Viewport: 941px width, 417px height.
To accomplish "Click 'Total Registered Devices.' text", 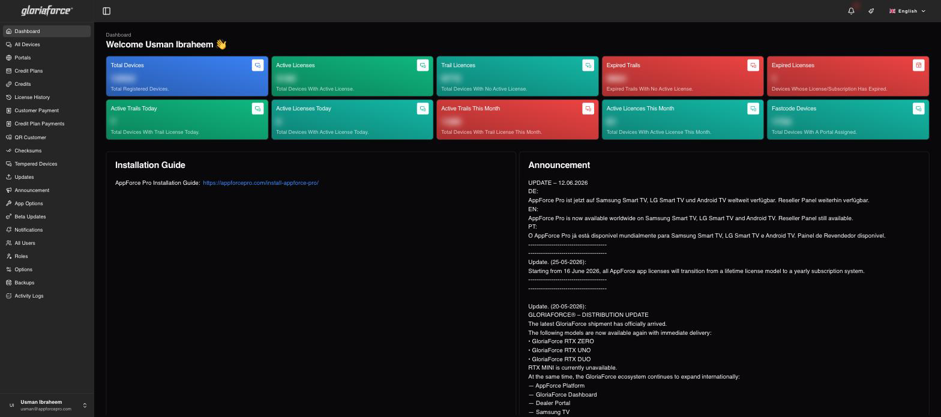I will [140, 89].
